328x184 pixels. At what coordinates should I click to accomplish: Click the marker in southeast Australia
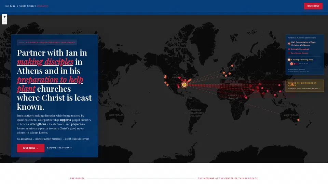298,120
